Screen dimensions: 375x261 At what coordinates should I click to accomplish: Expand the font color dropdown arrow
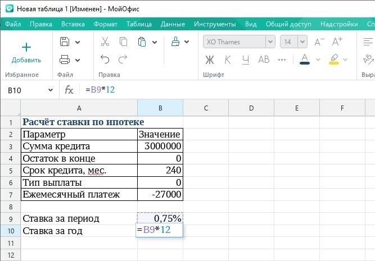coord(318,59)
